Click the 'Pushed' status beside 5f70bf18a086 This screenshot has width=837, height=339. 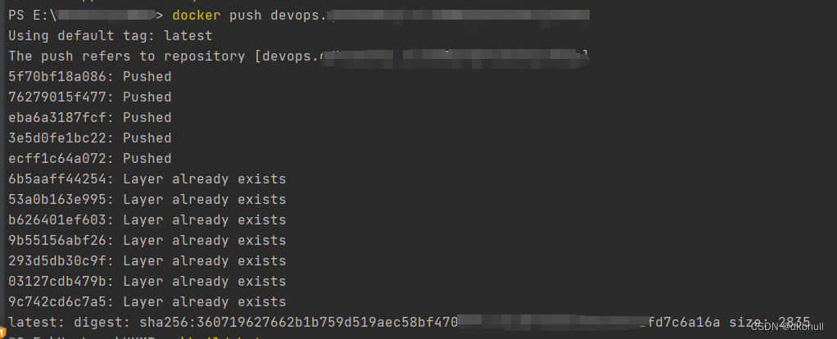[x=147, y=77]
